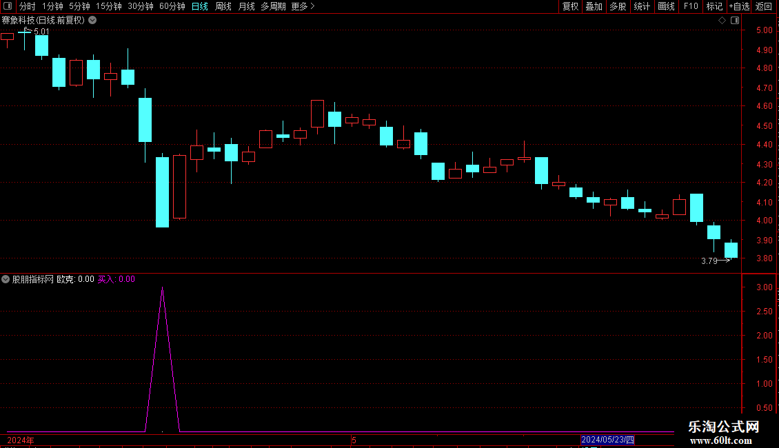Activate the 画线 drawing tool
Image resolution: width=779 pixels, height=448 pixels.
coord(666,6)
